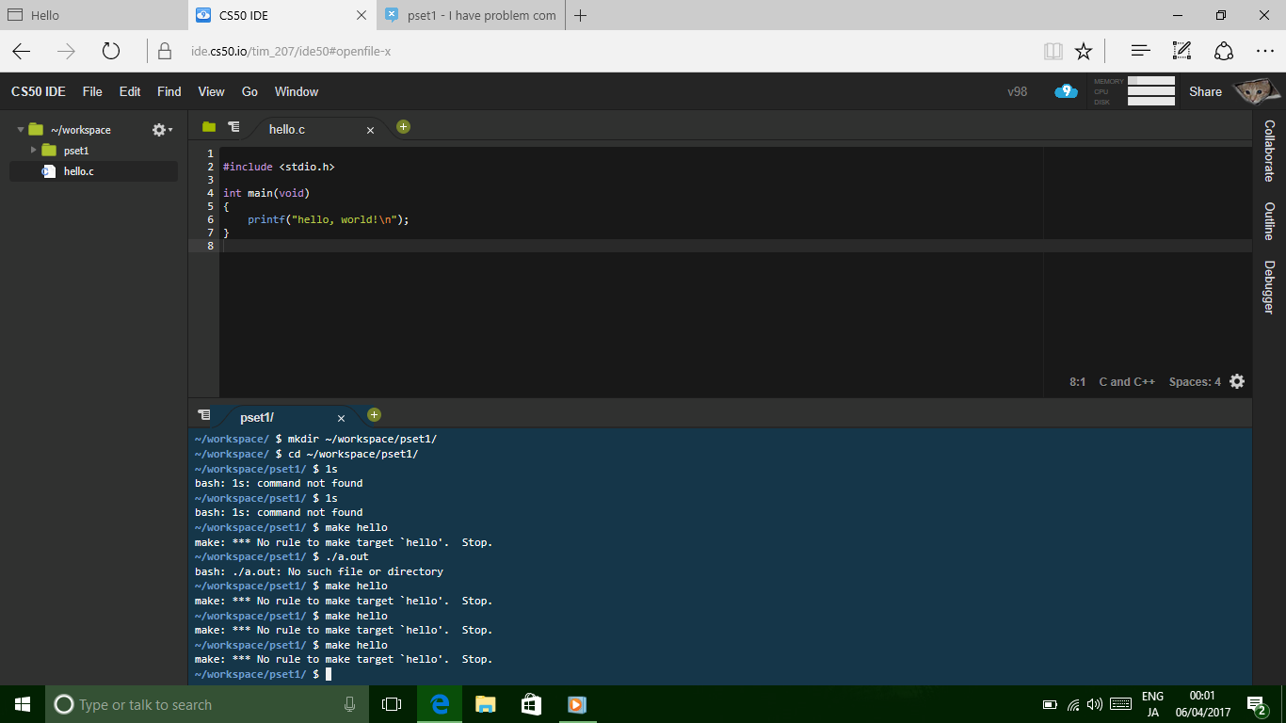The width and height of the screenshot is (1286, 723).
Task: Change the C and C++ syntax mode
Action: pyautogui.click(x=1127, y=382)
